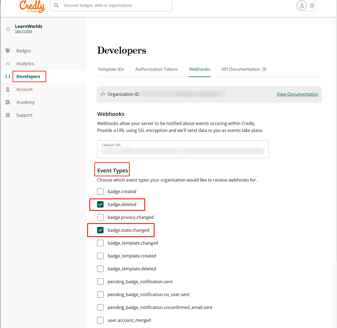
Task: Click the Badges sidebar icon
Action: 8,51
